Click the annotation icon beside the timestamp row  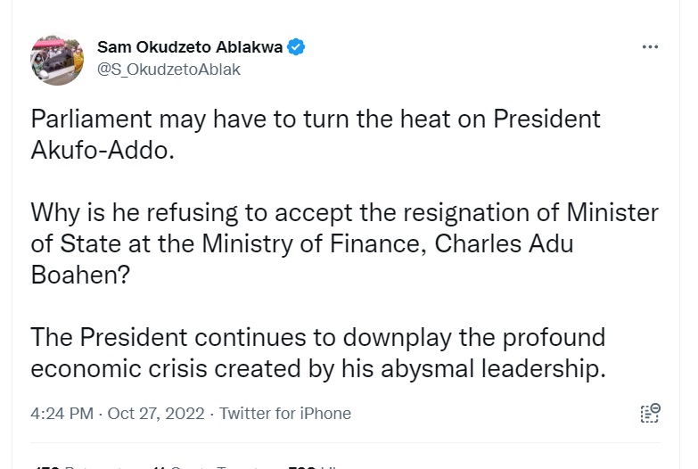(x=650, y=413)
